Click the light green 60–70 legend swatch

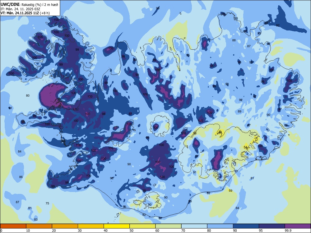coord(168,226)
